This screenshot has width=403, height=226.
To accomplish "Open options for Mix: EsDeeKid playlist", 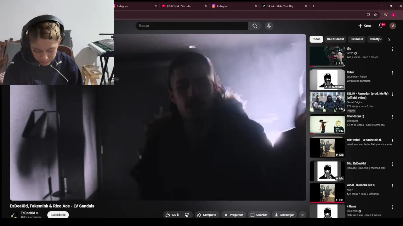I will coord(392,164).
